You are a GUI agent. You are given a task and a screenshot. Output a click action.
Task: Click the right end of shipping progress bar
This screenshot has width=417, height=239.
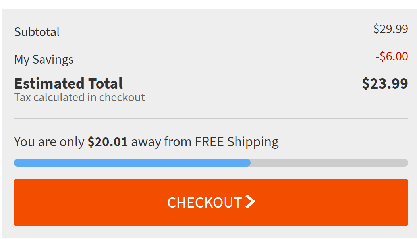tap(404, 163)
